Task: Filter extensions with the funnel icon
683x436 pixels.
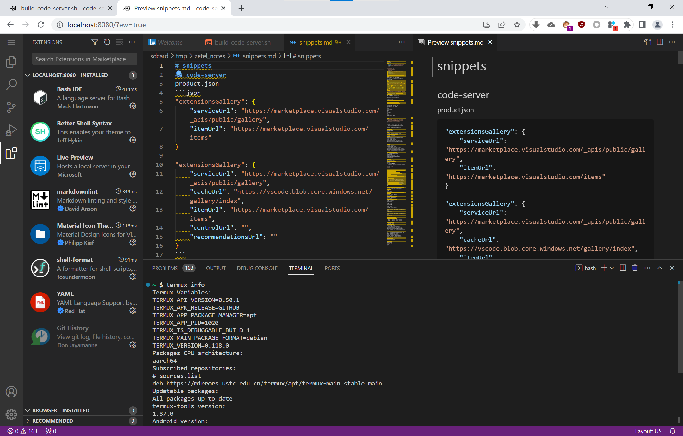Action: point(95,42)
